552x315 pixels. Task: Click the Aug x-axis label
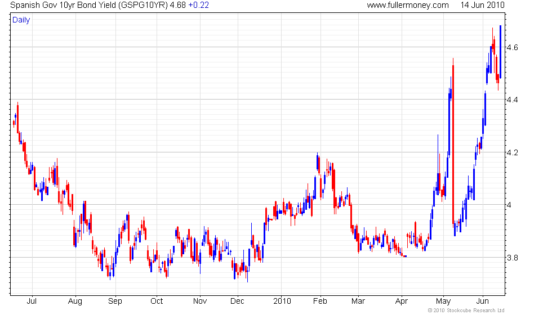point(75,301)
